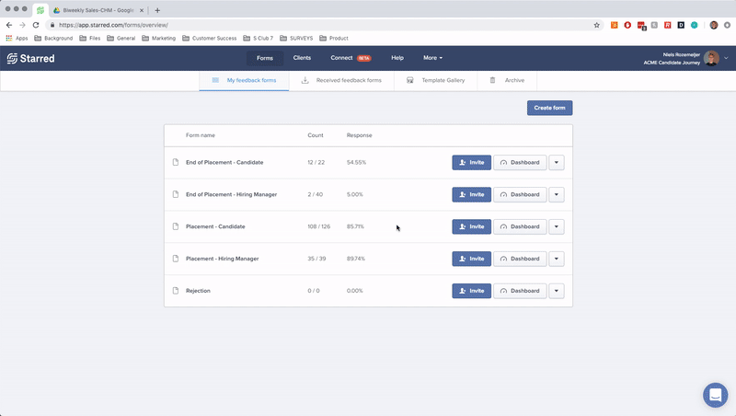The height and width of the screenshot is (416, 736).
Task: Open the Forms menu item
Action: pyautogui.click(x=265, y=58)
